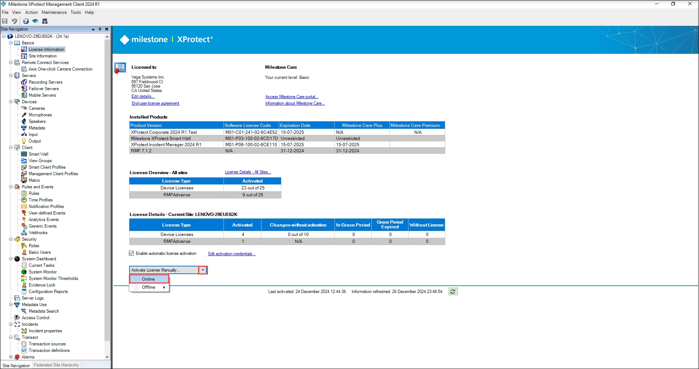The width and height of the screenshot is (699, 369).
Task: Open Help via the question mark icon
Action: pos(26,21)
